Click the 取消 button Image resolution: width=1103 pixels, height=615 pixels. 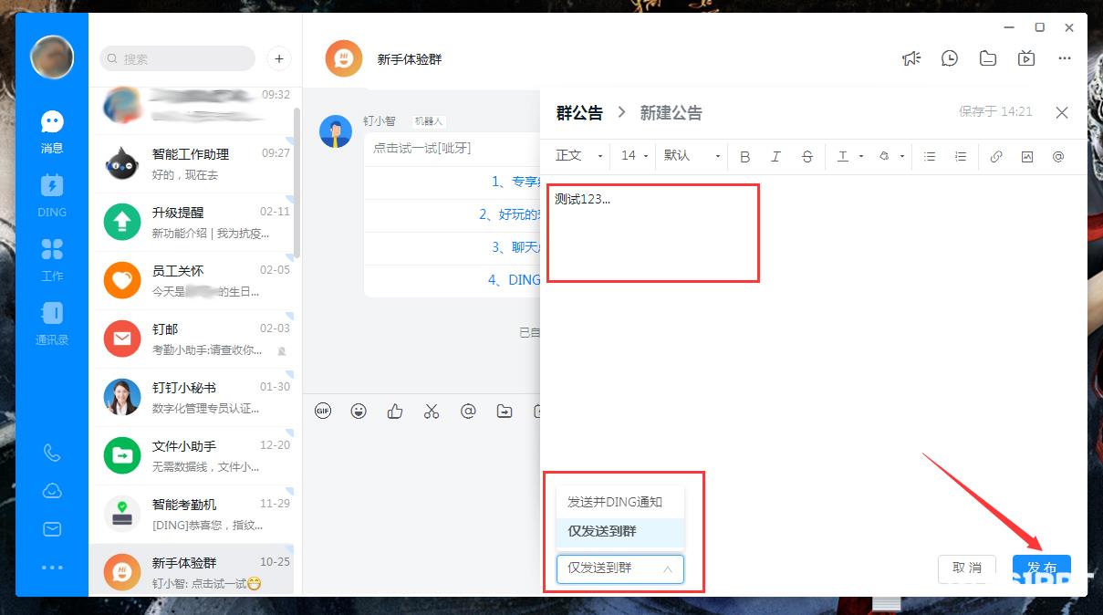[x=967, y=568]
